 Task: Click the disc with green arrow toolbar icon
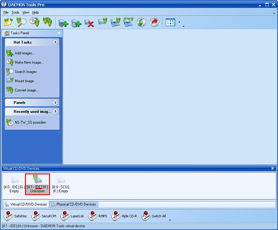[x=141, y=22]
